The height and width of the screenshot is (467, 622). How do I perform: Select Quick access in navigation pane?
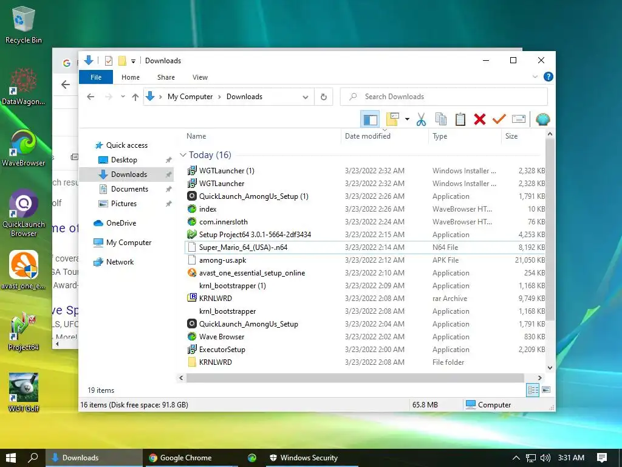[x=126, y=145]
